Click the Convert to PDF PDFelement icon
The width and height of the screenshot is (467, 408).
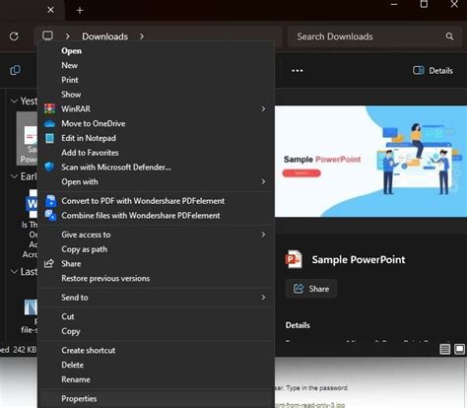[50, 201]
